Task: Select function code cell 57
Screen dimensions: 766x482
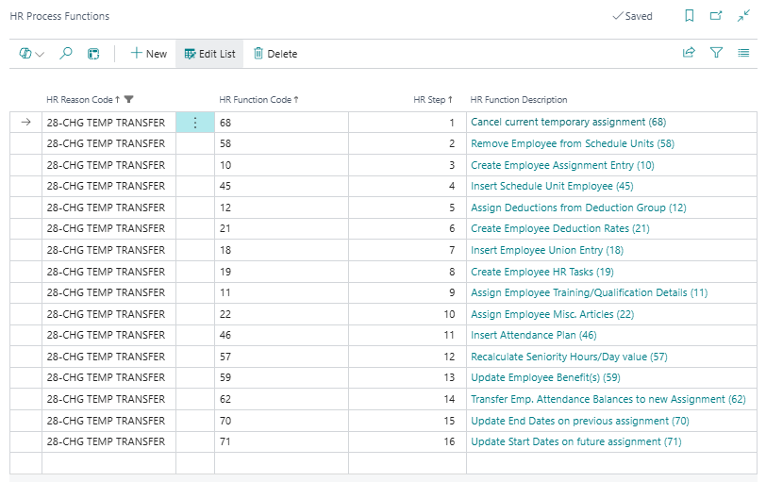Action: point(281,357)
